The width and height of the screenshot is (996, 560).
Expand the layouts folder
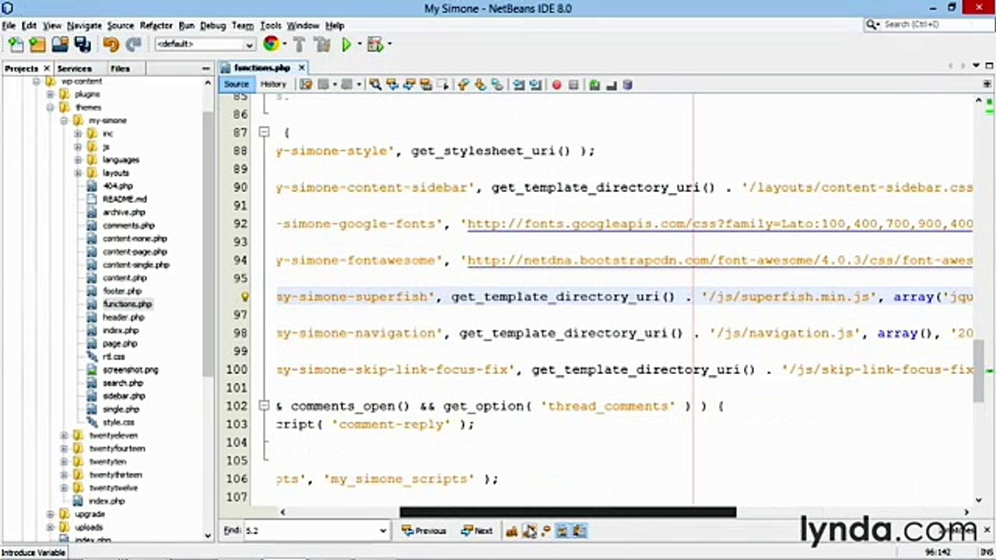pos(78,173)
